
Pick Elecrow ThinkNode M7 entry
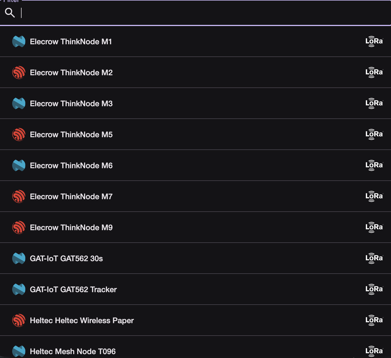195,196
